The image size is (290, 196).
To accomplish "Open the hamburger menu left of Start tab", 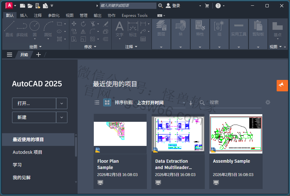I will point(10,55).
